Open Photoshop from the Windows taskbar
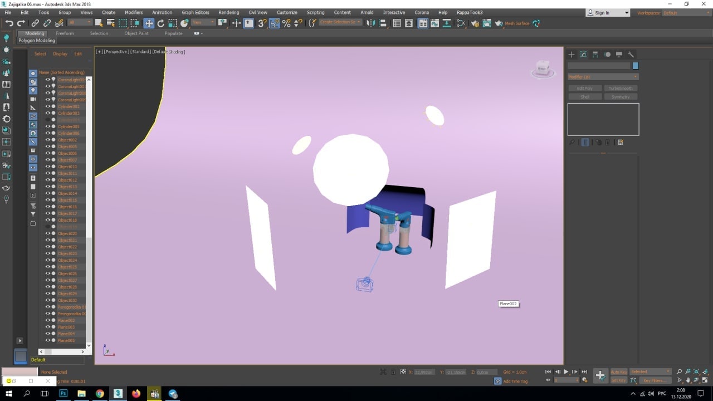This screenshot has height=401, width=713. [63, 394]
